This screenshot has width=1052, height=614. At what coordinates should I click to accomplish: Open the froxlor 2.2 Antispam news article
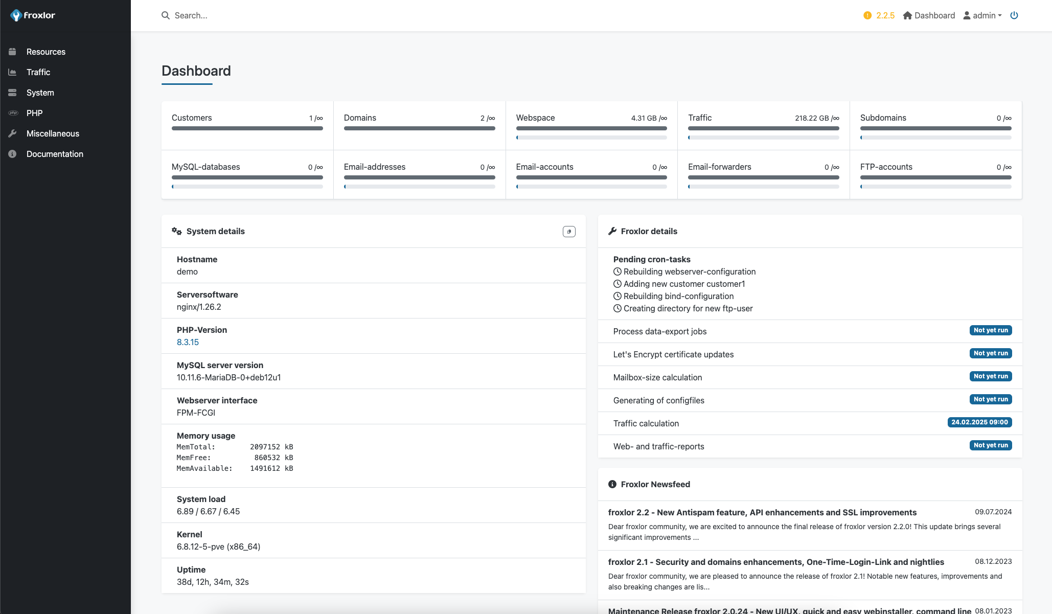762,512
